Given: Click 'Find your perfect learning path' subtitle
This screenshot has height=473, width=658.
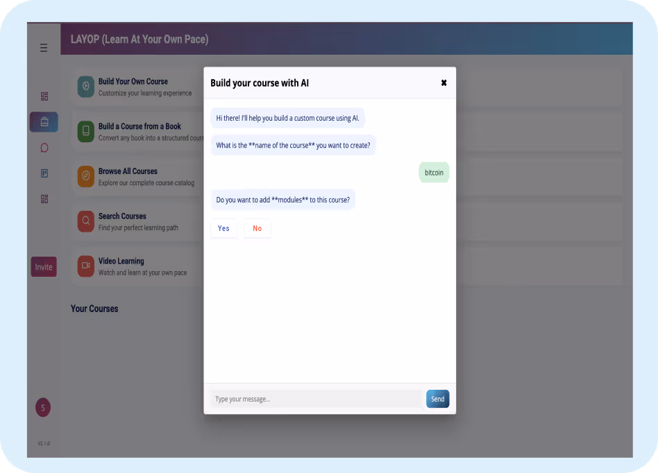Looking at the screenshot, I should (139, 227).
